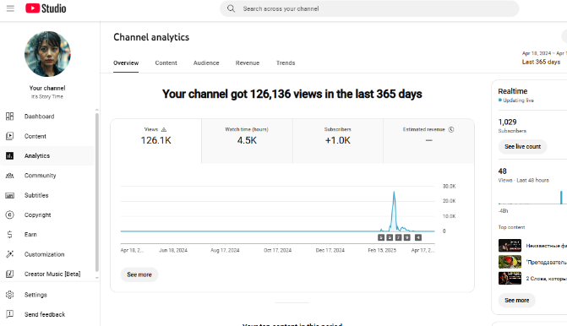This screenshot has height=326, width=567.
Task: Click the Copyright circle-C icon
Action: tap(10, 215)
